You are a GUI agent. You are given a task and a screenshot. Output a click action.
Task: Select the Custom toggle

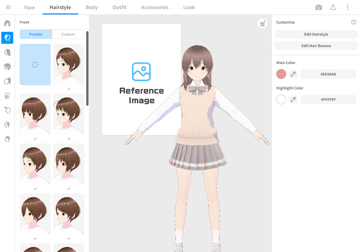point(68,34)
